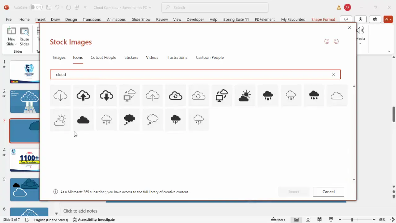Screen dimensions: 396x223
Task: Switch to the Images tab
Action: tap(59, 57)
